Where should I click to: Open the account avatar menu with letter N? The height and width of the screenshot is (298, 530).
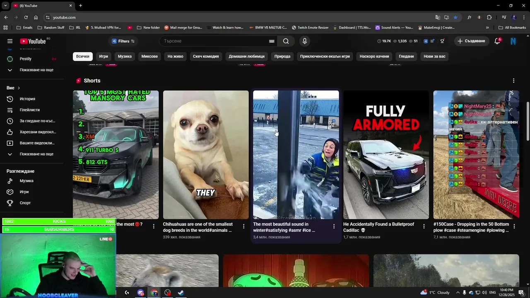pyautogui.click(x=513, y=41)
